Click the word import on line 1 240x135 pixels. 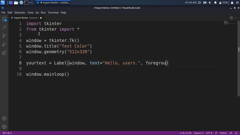point(34,24)
